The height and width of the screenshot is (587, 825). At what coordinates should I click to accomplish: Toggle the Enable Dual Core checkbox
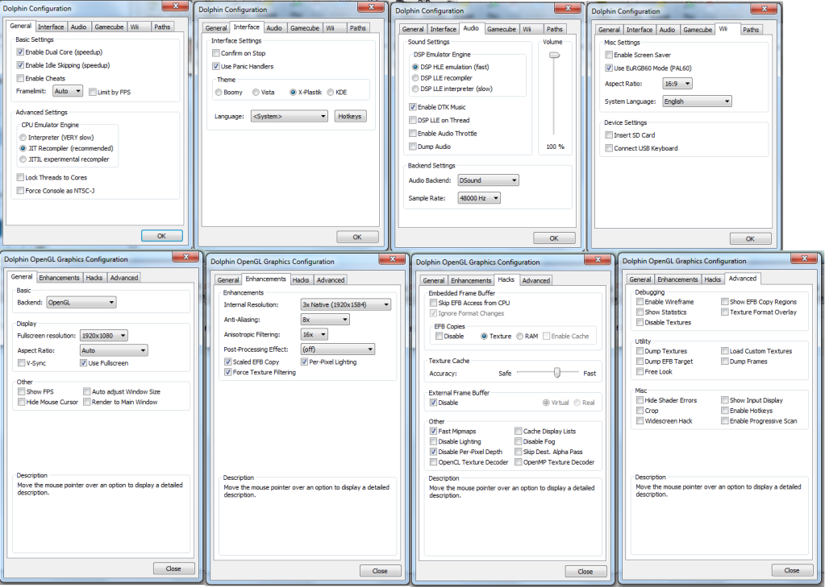tap(20, 52)
